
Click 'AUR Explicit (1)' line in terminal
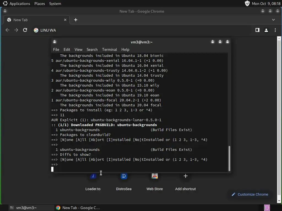[106, 120]
